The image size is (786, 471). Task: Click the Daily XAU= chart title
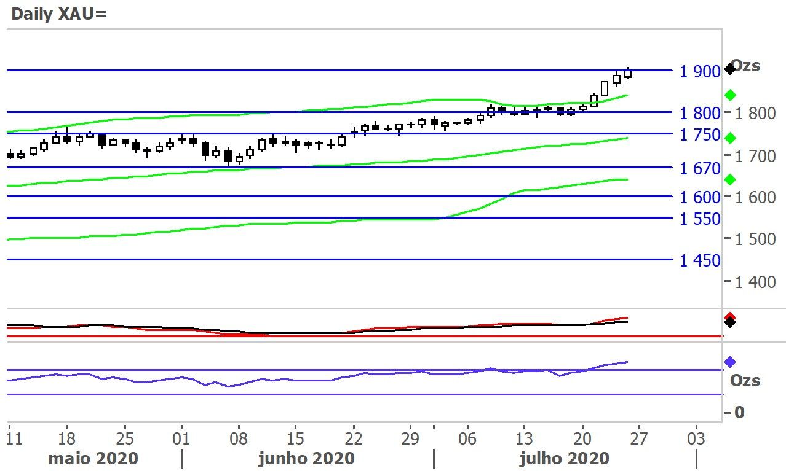(x=59, y=14)
